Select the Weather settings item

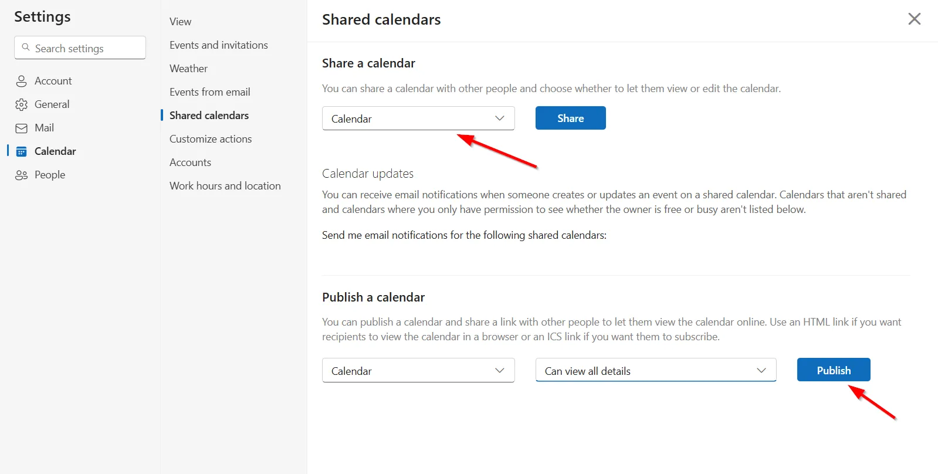pos(188,68)
